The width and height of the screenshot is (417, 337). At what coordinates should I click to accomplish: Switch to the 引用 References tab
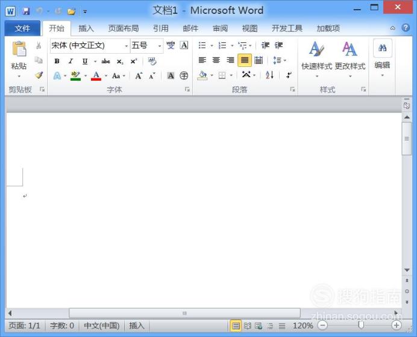161,28
